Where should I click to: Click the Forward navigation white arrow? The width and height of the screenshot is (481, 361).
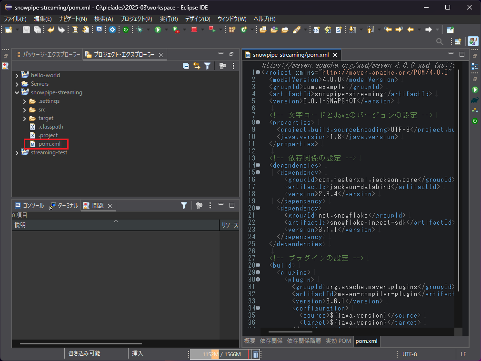(429, 30)
